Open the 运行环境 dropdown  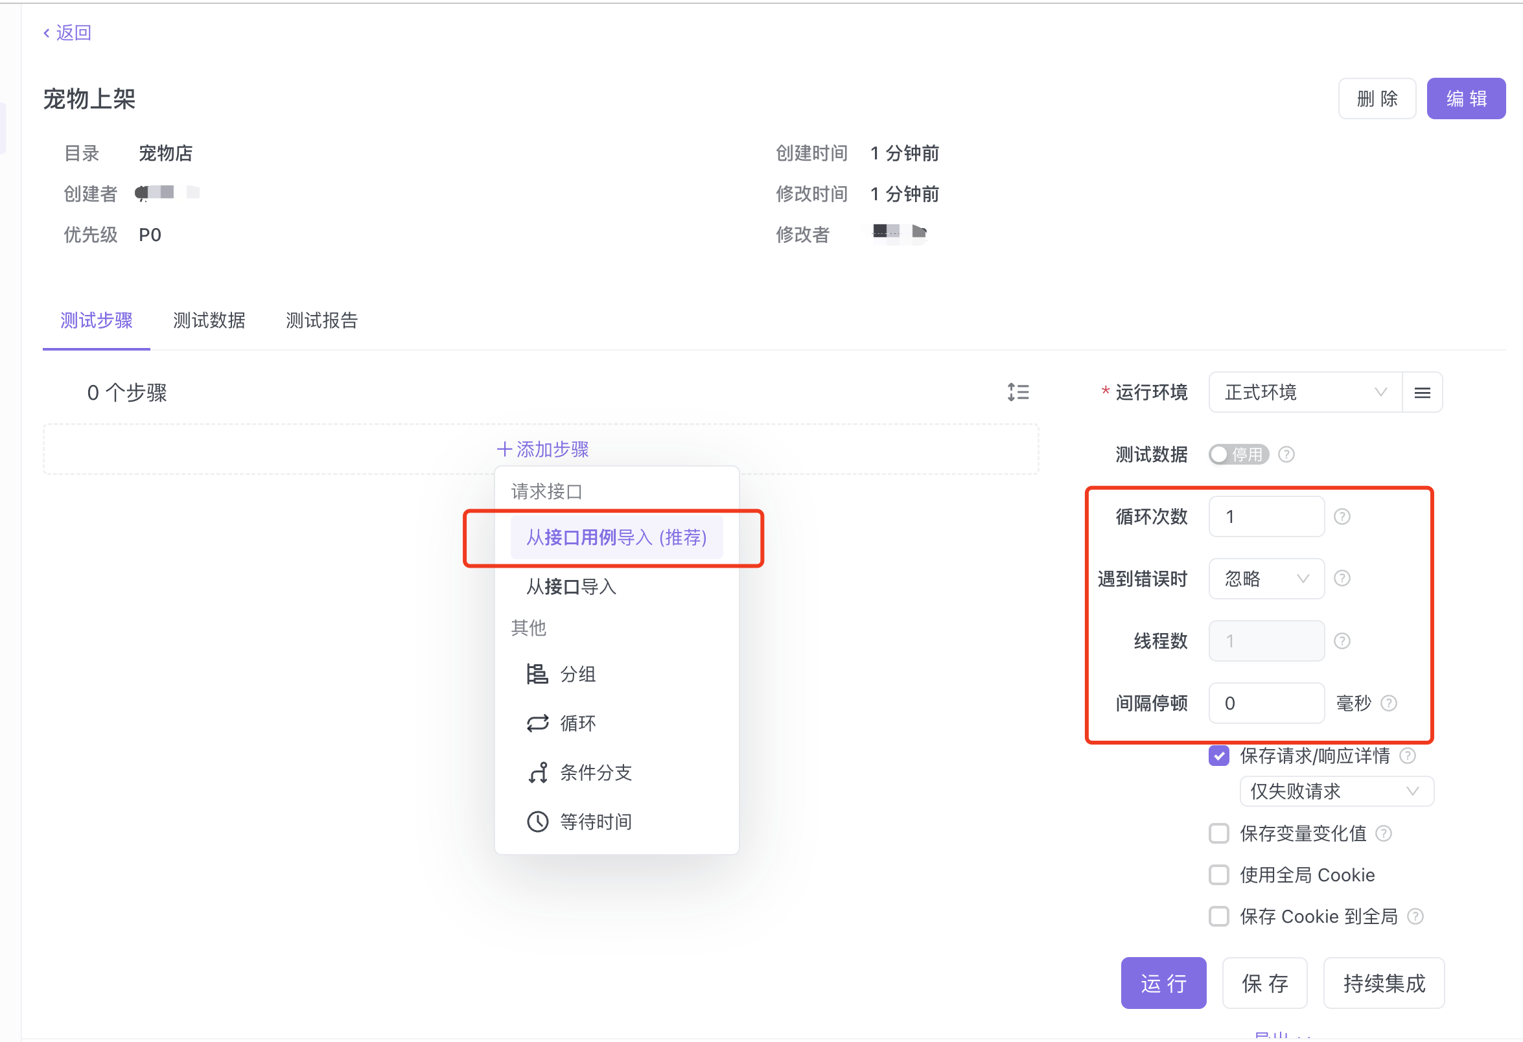[1304, 393]
